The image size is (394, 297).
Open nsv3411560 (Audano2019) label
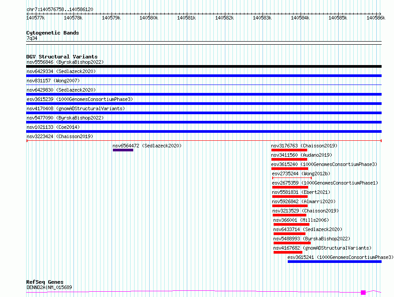(301, 155)
